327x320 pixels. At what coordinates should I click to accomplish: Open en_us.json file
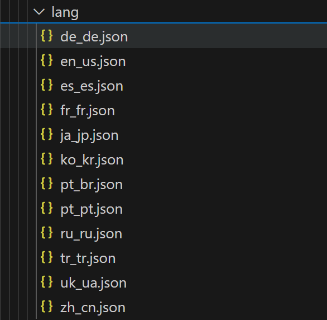[93, 62]
